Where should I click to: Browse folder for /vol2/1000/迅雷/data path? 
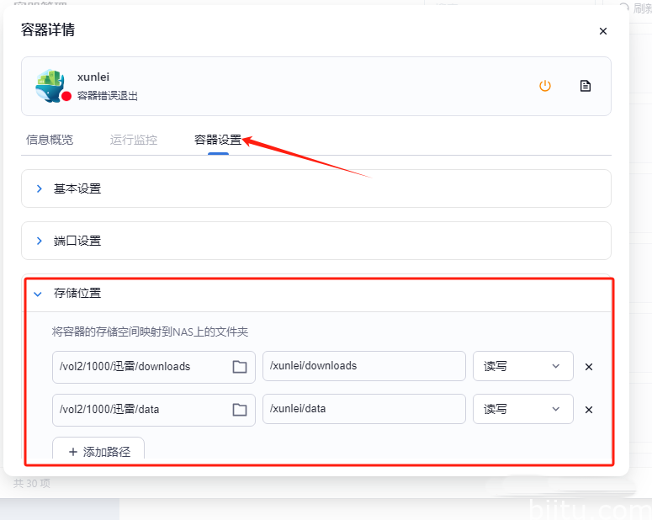click(240, 410)
